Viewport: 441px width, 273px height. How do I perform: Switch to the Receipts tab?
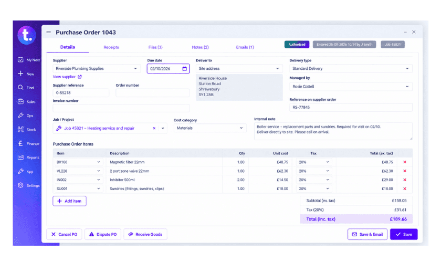pos(111,47)
